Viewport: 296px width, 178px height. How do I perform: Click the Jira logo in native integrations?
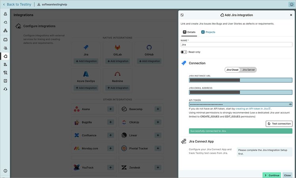pos(86,47)
